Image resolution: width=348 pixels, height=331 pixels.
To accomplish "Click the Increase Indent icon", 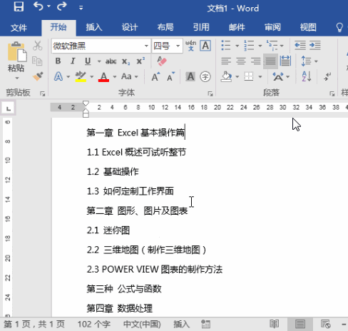I will pyautogui.click(x=315, y=45).
